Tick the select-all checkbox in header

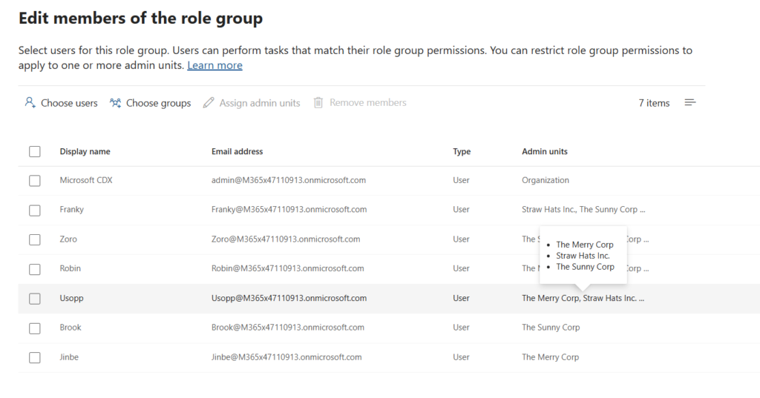coord(34,151)
